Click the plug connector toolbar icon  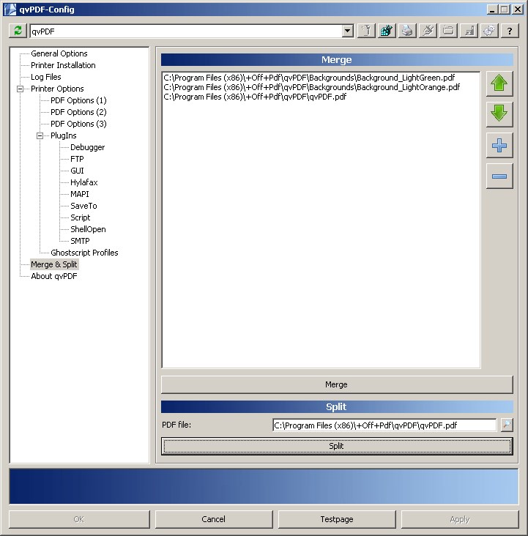(x=428, y=31)
